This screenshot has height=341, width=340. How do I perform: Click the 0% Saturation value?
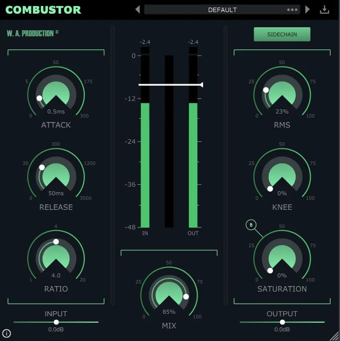282,275
